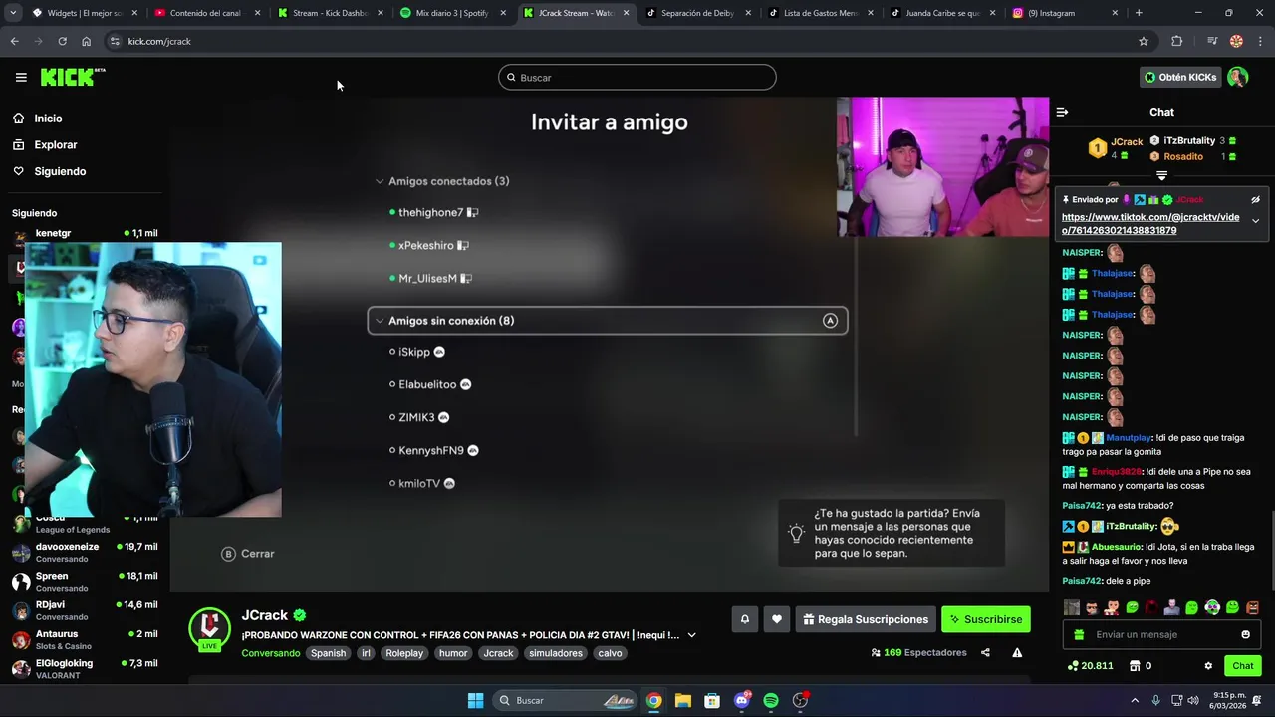Screen dimensions: 1275x717
Task: Report stream warning icon
Action: [x=1017, y=653]
